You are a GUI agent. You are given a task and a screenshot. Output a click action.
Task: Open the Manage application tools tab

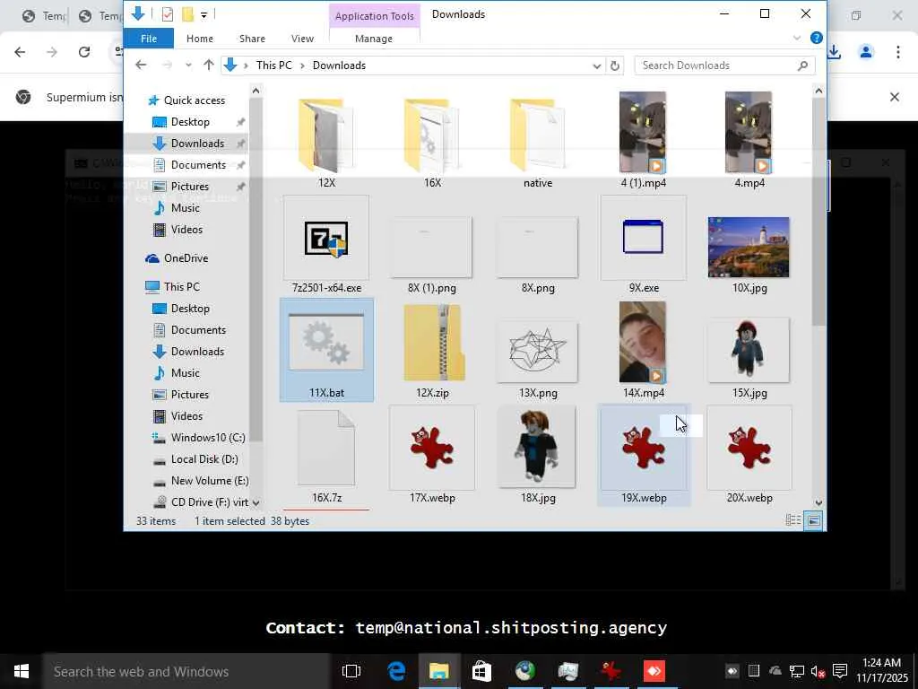click(374, 39)
